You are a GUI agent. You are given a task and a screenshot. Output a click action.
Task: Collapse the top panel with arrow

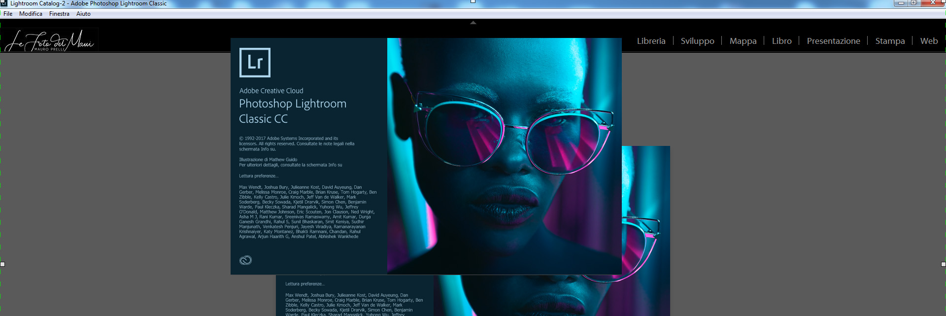click(x=473, y=23)
